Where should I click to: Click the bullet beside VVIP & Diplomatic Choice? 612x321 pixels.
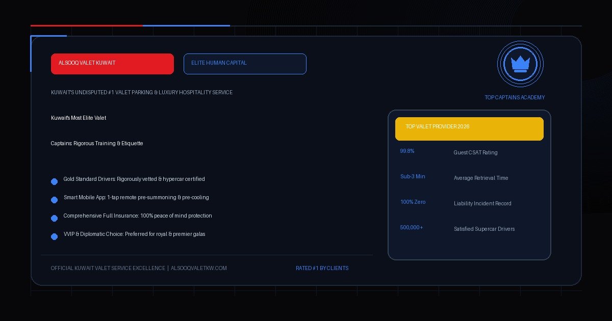coord(54,236)
